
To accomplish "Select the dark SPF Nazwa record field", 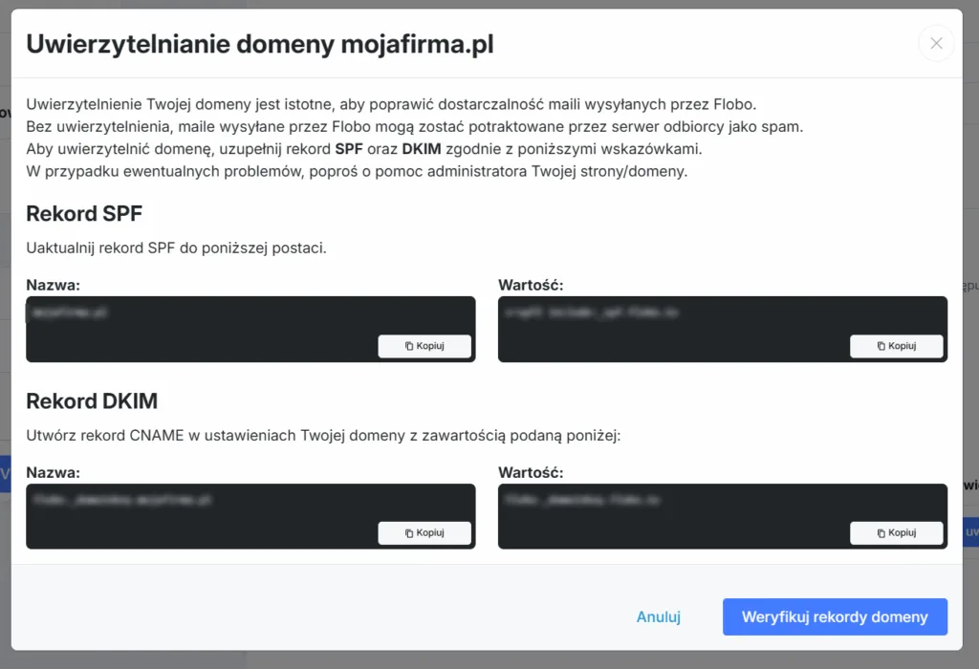I will 191,313.
